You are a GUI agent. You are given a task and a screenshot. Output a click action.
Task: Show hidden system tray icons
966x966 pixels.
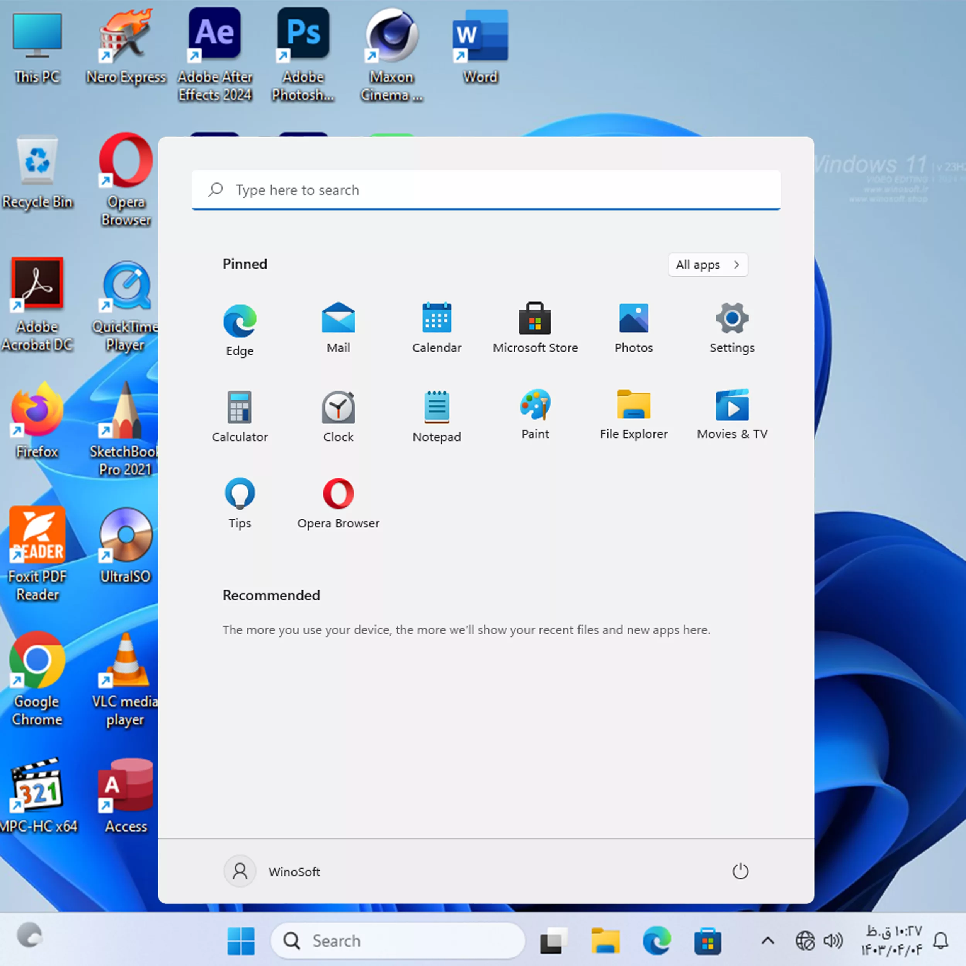[767, 941]
